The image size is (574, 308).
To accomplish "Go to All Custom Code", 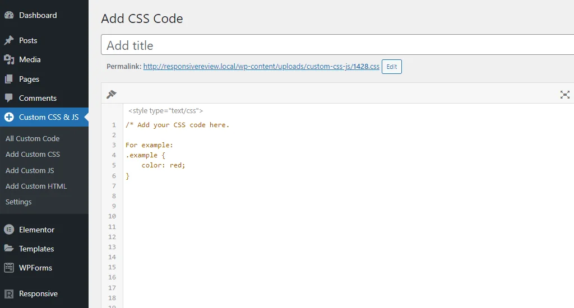I will point(33,139).
